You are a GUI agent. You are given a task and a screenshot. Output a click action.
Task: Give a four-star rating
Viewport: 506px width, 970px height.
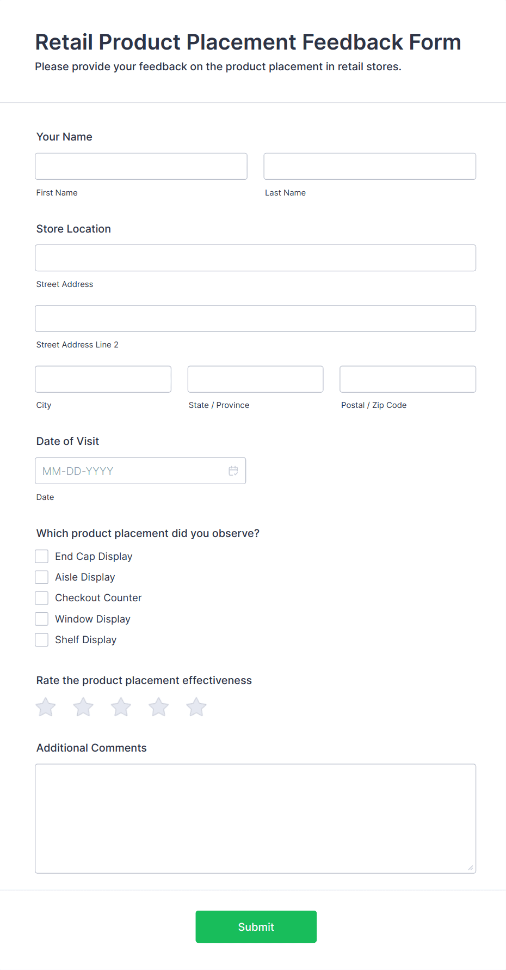coord(159,707)
